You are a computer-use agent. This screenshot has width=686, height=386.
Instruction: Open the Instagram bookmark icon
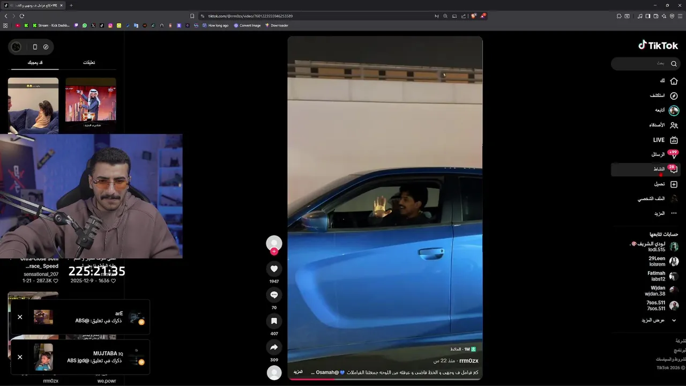pos(110,25)
